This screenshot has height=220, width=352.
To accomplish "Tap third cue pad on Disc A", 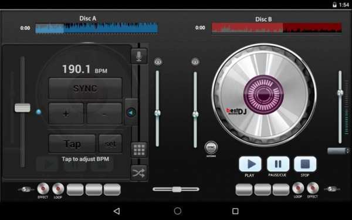I will tap(112, 189).
